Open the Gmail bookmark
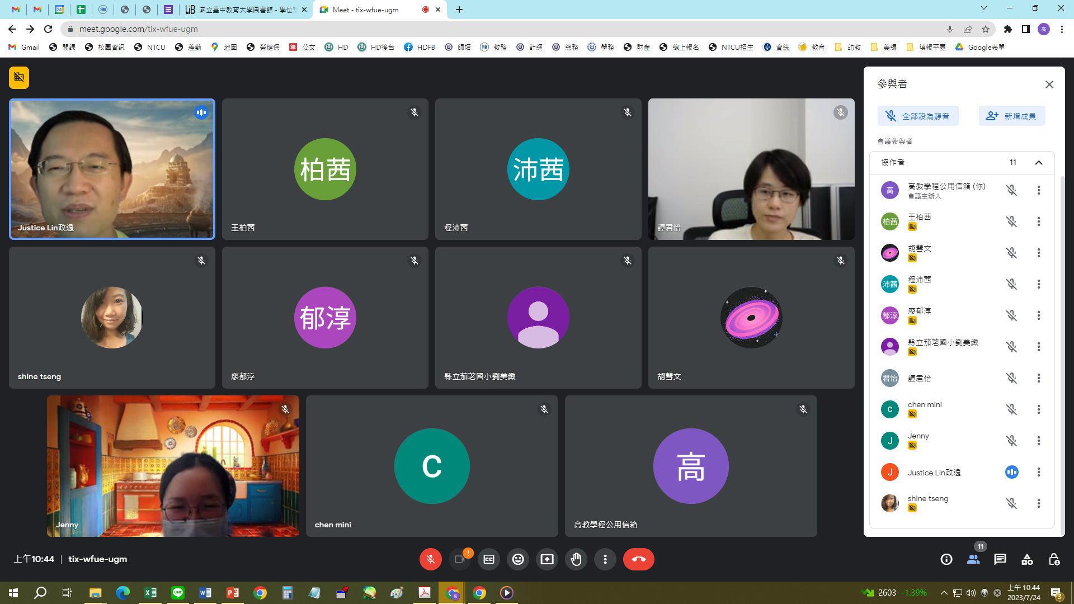The height and width of the screenshot is (604, 1074). [x=24, y=47]
